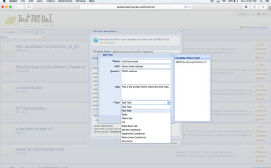Click into the Label input field

pyautogui.click(x=146, y=66)
